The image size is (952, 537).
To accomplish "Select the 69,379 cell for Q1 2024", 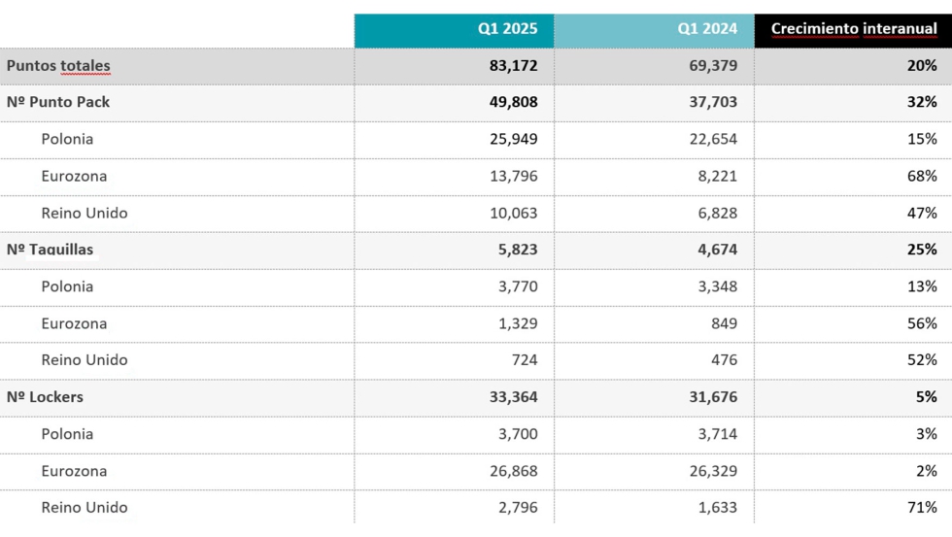I will pos(712,66).
